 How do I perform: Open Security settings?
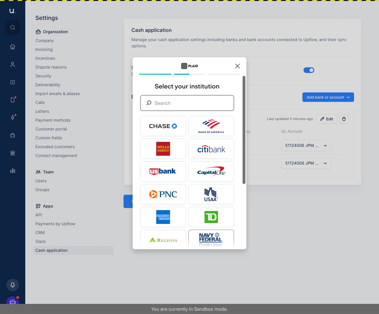coord(43,76)
